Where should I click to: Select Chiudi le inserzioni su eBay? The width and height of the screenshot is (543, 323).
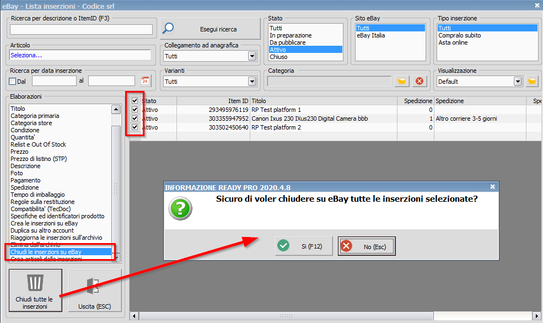click(x=60, y=252)
